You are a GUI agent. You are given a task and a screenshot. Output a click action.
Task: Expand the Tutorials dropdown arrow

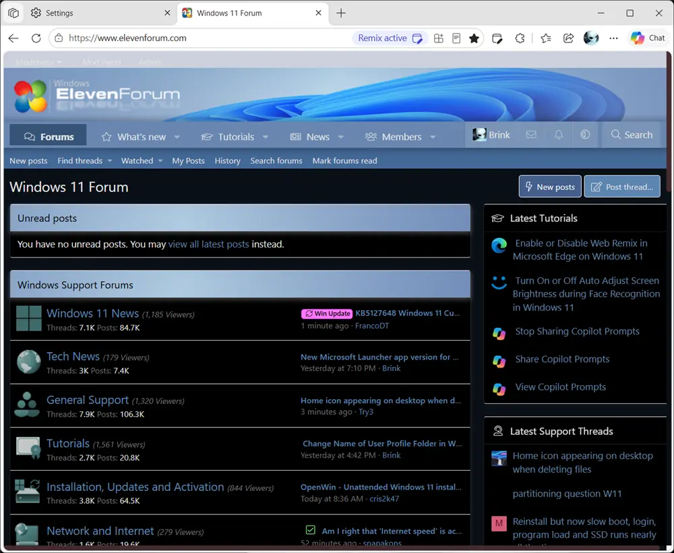point(266,137)
